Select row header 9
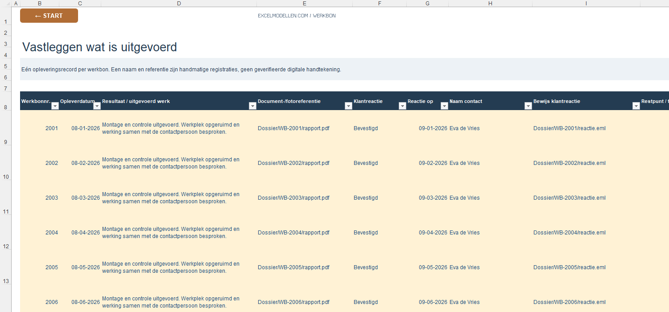The height and width of the screenshot is (312, 669). point(5,128)
